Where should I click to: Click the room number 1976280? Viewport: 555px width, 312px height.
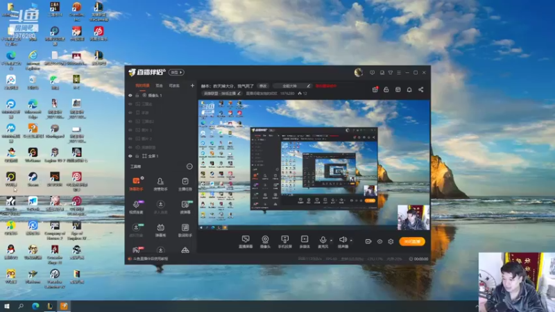pos(287,94)
